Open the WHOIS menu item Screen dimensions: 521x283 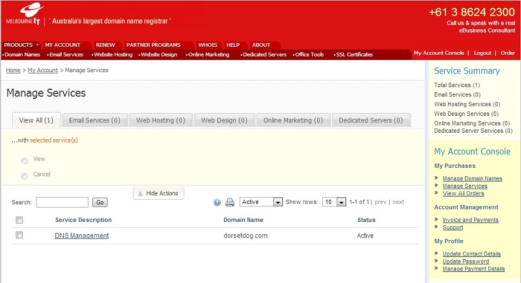208,45
